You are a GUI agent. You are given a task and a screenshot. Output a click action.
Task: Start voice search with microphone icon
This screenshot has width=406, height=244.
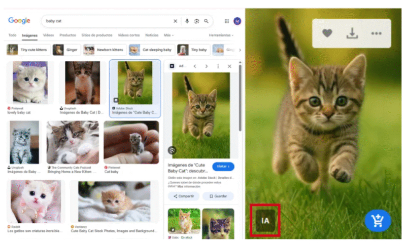(x=187, y=21)
